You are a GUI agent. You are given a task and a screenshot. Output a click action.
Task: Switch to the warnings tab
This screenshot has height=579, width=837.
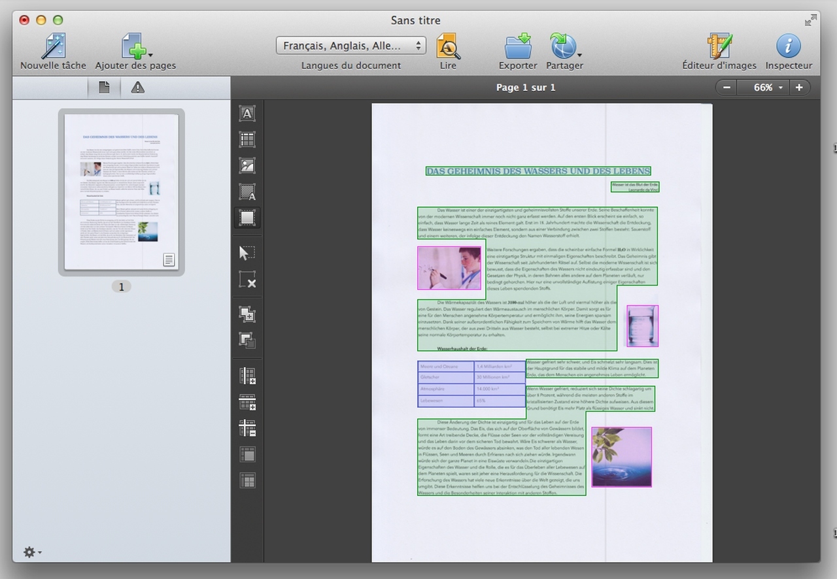point(137,88)
